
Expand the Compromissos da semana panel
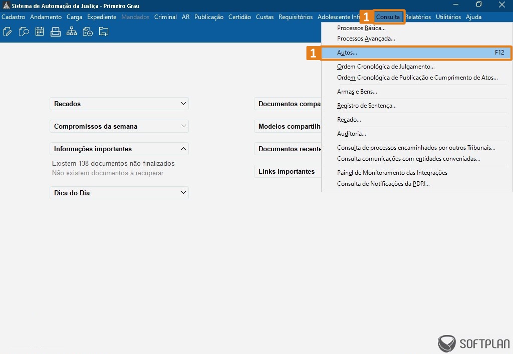point(119,126)
